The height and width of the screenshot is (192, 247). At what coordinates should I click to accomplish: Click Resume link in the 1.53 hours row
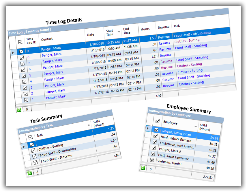164,37
